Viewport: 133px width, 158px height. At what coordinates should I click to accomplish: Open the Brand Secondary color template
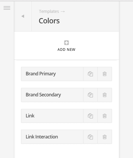pos(52,95)
